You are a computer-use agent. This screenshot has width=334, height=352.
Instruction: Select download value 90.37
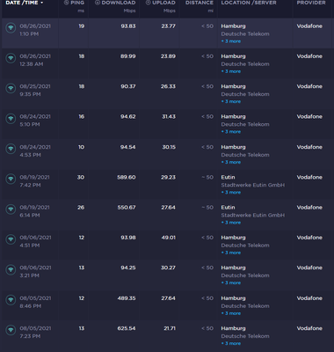pos(128,86)
